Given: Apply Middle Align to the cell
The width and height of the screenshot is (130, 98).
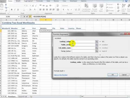Looking at the screenshot, I should (x=44, y=6).
